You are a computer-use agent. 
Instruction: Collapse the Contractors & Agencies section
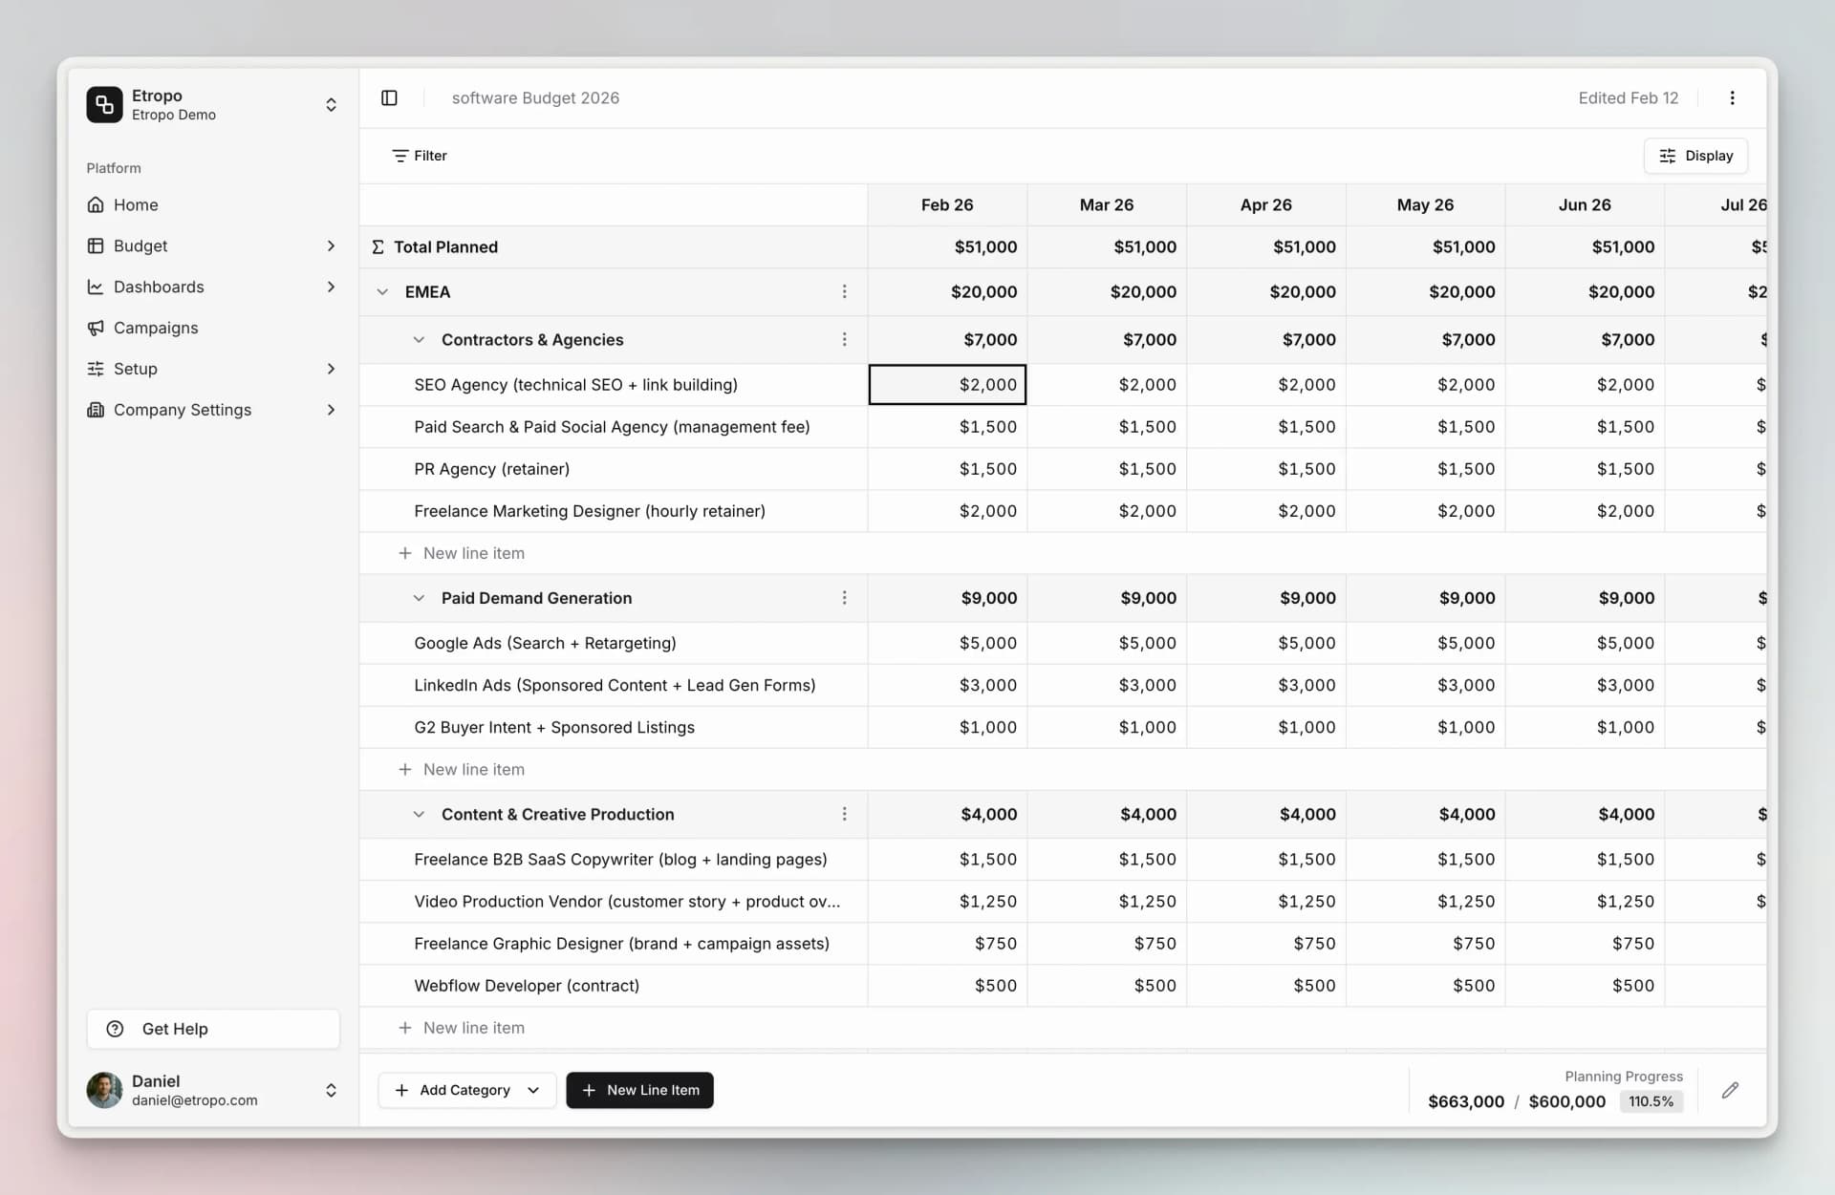419,339
